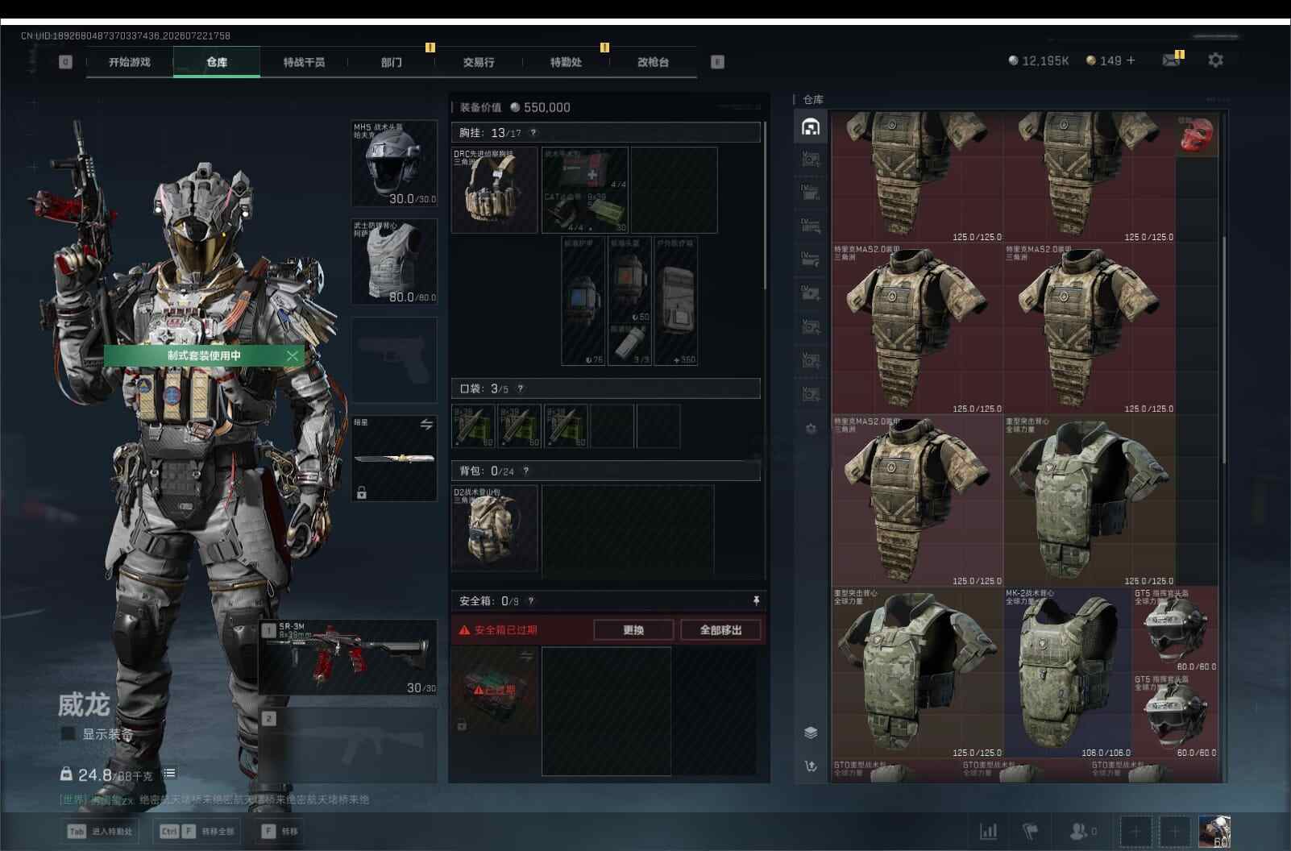Open the friends icon showing 0
1291x851 pixels.
[1083, 831]
